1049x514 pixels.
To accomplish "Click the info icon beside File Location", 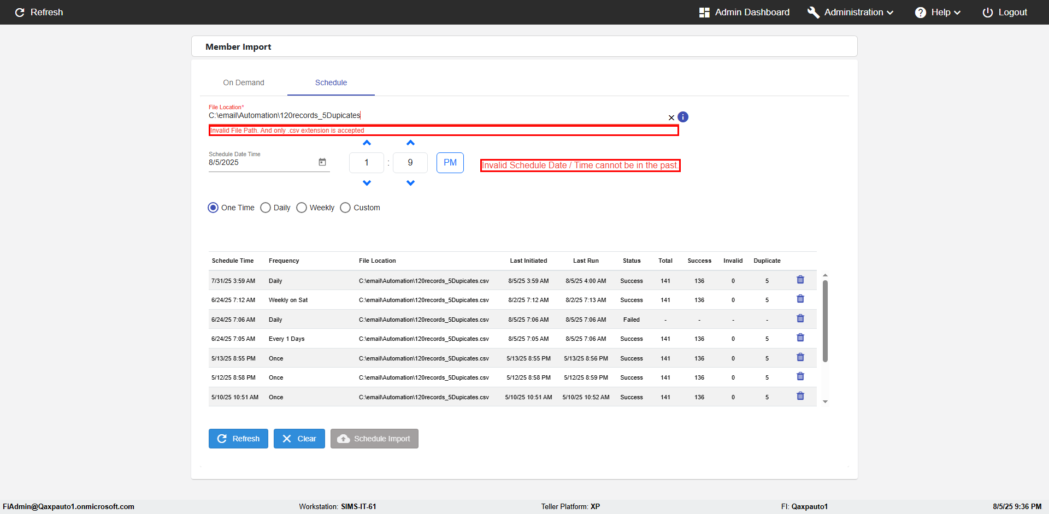I will pyautogui.click(x=683, y=117).
